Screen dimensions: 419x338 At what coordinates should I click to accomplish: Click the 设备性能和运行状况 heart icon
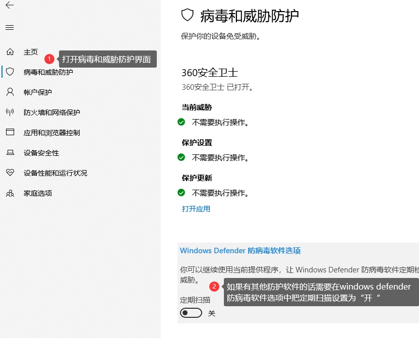click(10, 173)
